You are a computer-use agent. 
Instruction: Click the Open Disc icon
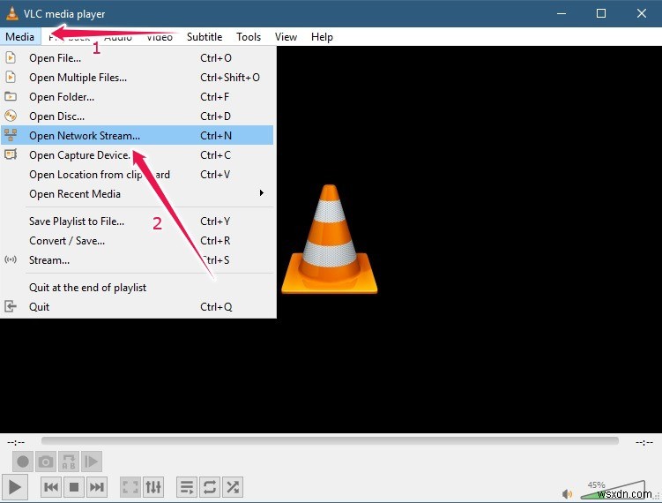[11, 116]
